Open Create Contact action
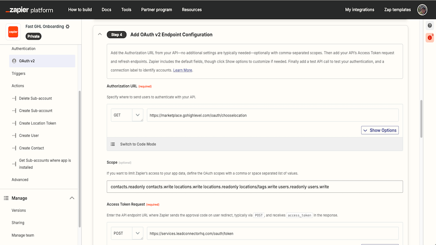Viewport: 436px width, 245px height. coord(31,148)
